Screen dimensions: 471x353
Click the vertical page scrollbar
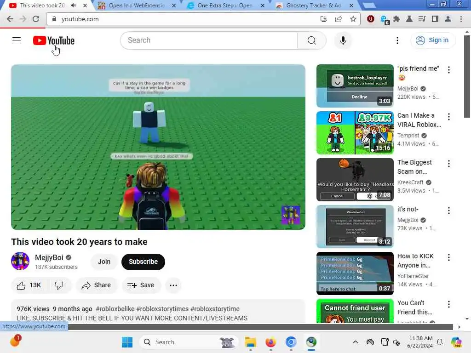tap(467, 77)
